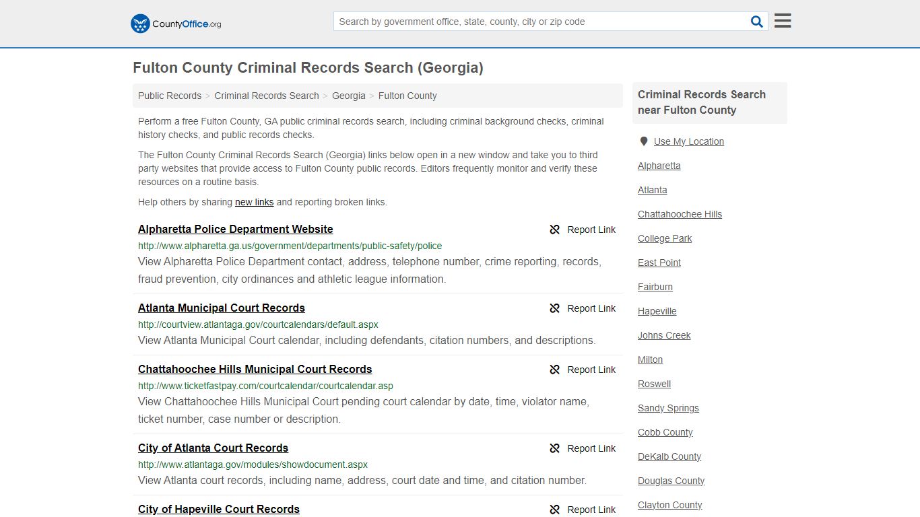Open the CountyOffice.org logo home link

(176, 24)
